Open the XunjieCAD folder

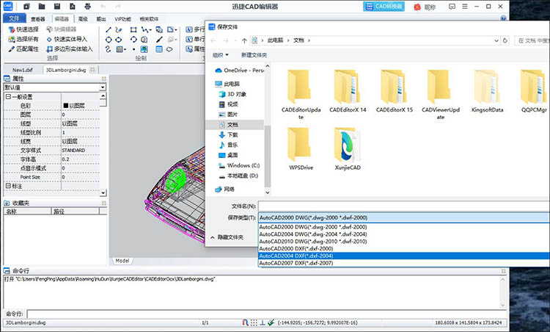[x=348, y=150]
